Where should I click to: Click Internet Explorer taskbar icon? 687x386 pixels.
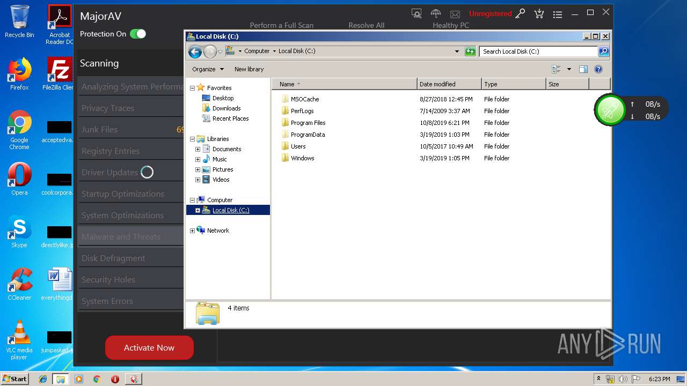click(x=43, y=379)
